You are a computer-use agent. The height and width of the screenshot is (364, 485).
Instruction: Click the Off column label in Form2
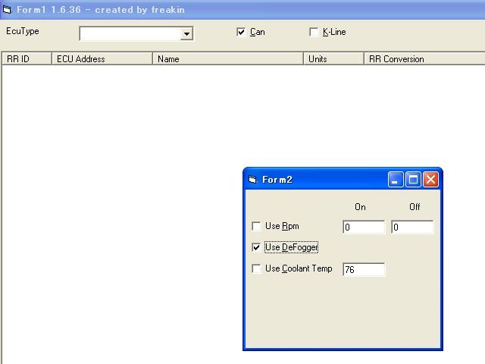coord(415,207)
